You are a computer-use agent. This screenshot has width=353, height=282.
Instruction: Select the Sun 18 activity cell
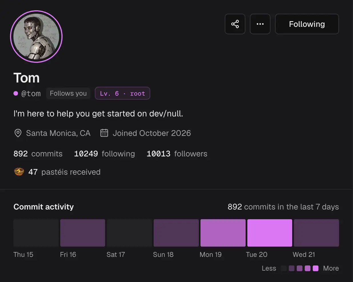[x=176, y=233]
